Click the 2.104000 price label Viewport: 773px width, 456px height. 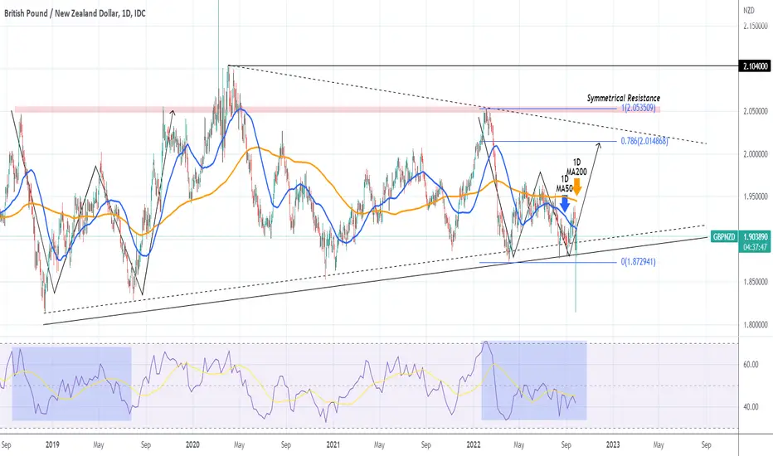tap(754, 66)
